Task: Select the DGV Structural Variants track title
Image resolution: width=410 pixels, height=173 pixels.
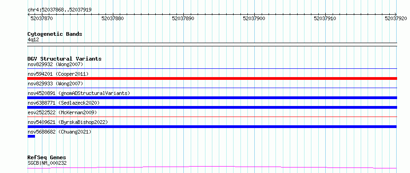Action: [x=64, y=59]
